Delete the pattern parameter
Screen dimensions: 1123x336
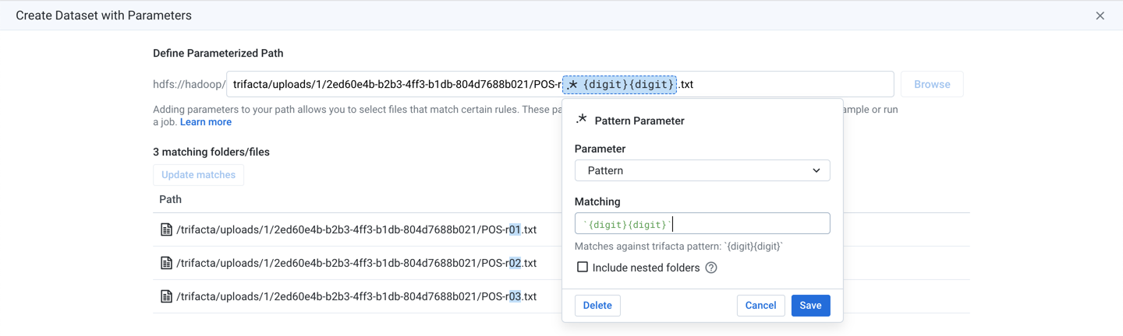(597, 306)
